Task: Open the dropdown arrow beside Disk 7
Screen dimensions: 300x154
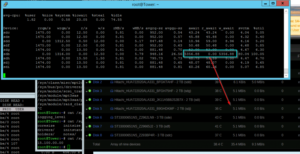Action: click(87, 127)
